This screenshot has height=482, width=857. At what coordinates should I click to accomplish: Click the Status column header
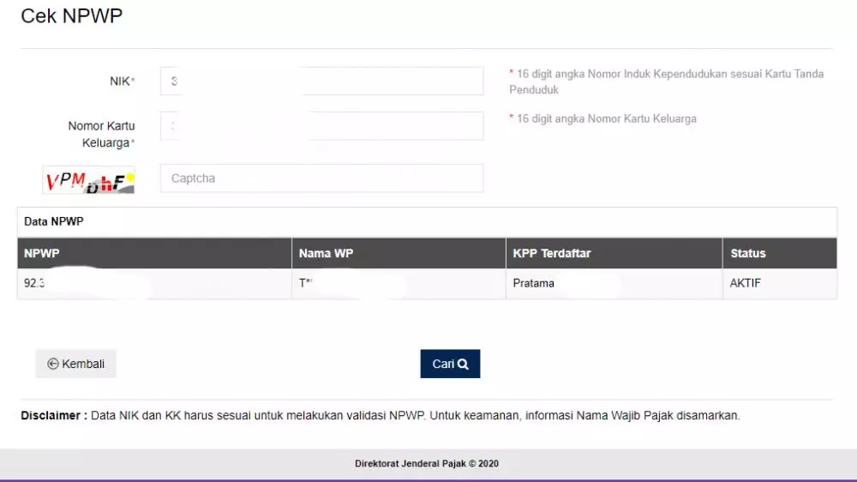point(748,254)
